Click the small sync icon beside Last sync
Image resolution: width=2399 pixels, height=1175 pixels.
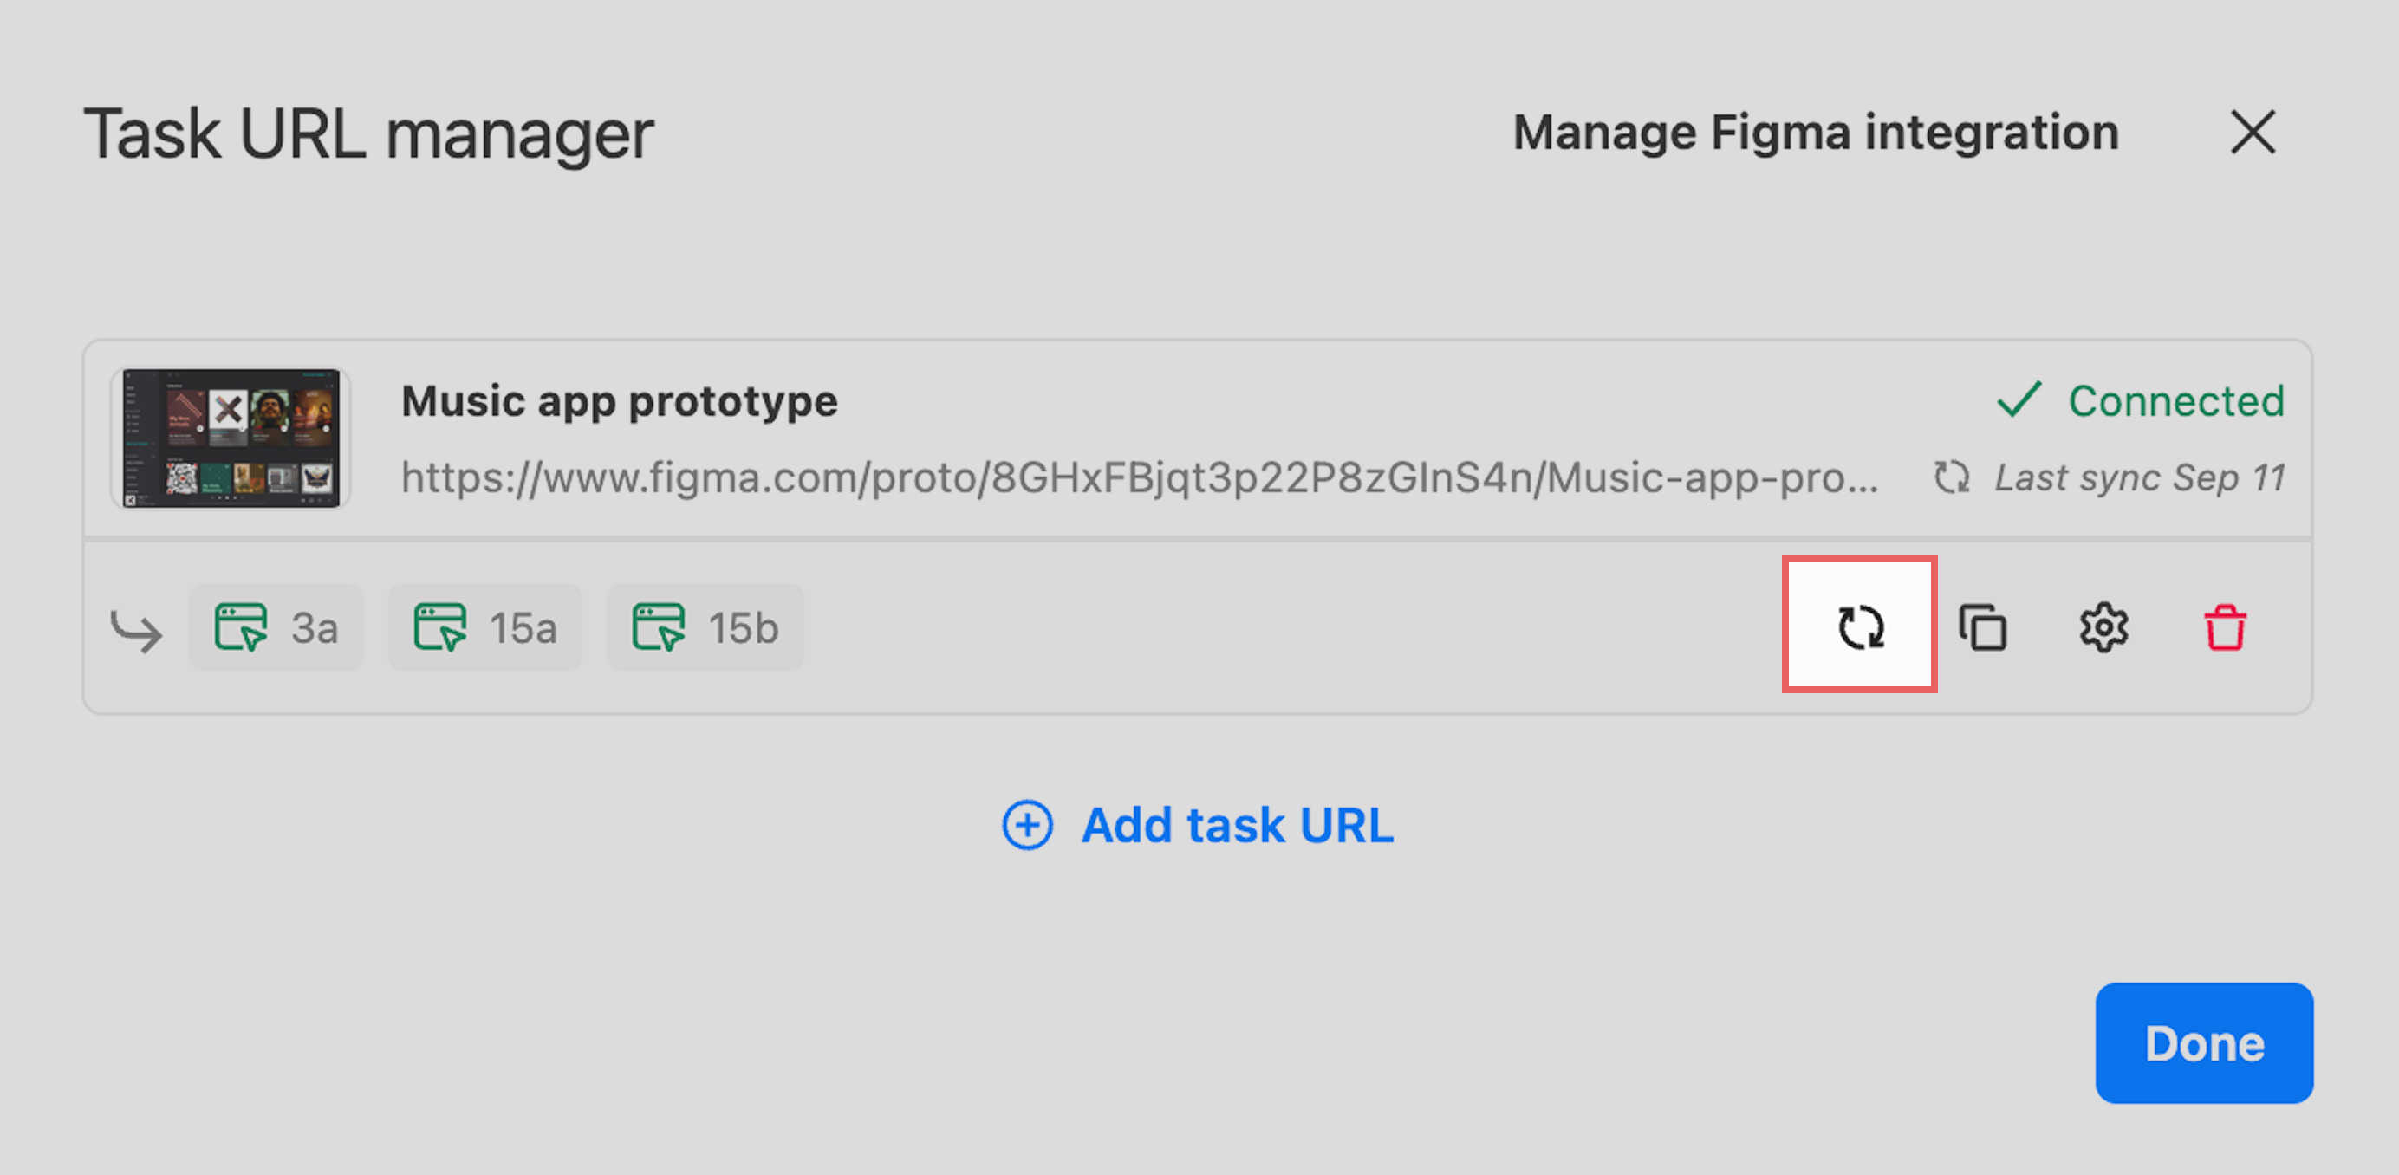point(1951,477)
